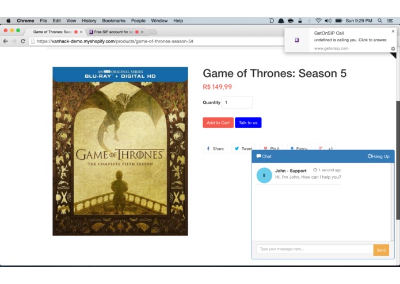Click the battery status icon

click(338, 21)
